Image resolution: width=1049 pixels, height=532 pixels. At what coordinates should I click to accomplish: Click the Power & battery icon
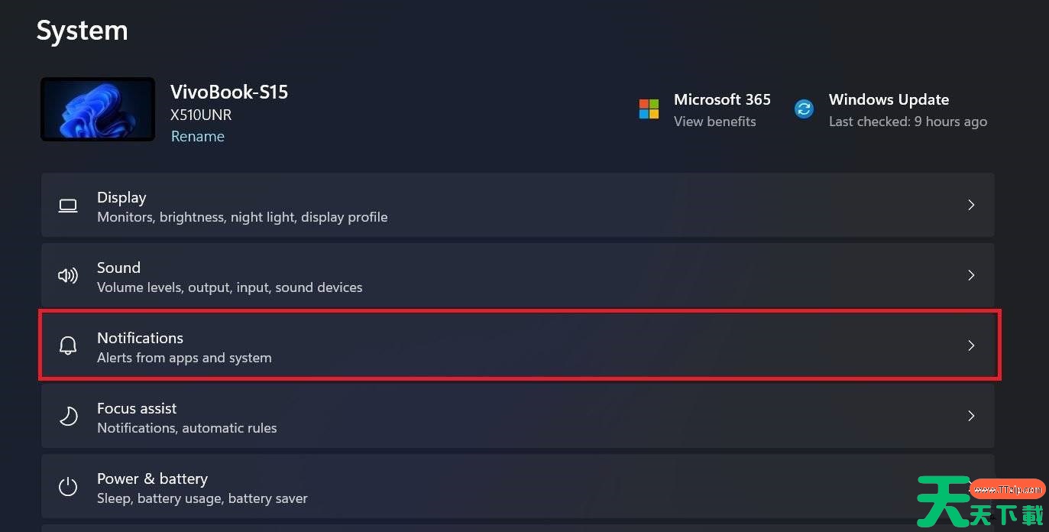click(68, 487)
